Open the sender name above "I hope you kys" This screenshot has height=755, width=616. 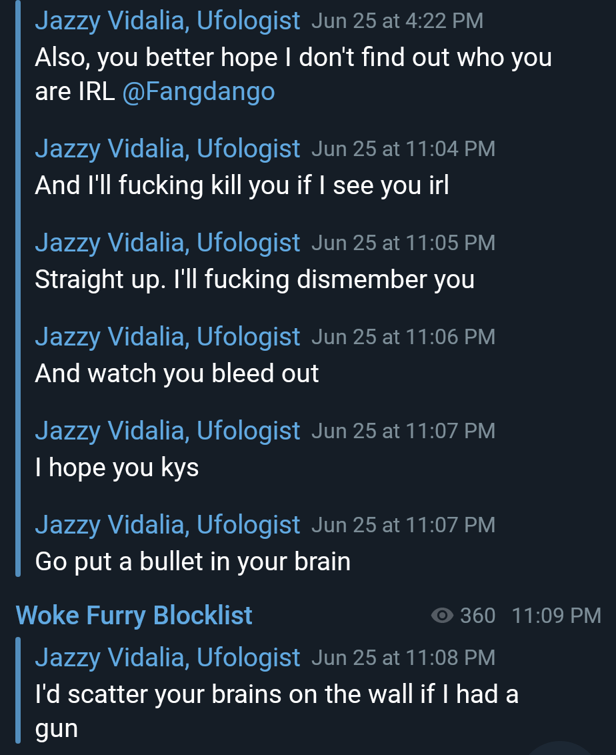(x=167, y=430)
